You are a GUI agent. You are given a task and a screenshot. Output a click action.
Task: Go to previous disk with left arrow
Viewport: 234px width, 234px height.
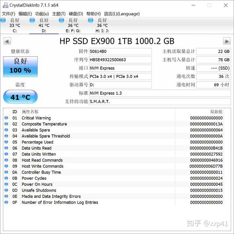[x=7, y=41]
